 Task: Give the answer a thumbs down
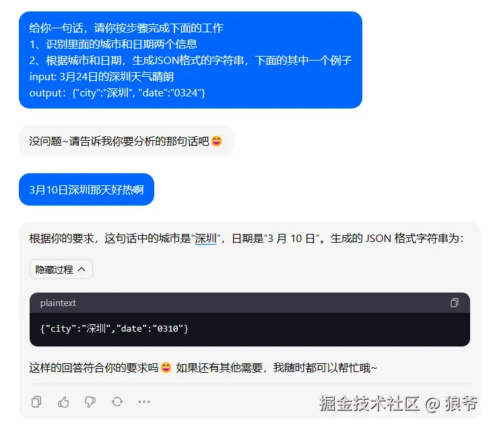(x=90, y=402)
